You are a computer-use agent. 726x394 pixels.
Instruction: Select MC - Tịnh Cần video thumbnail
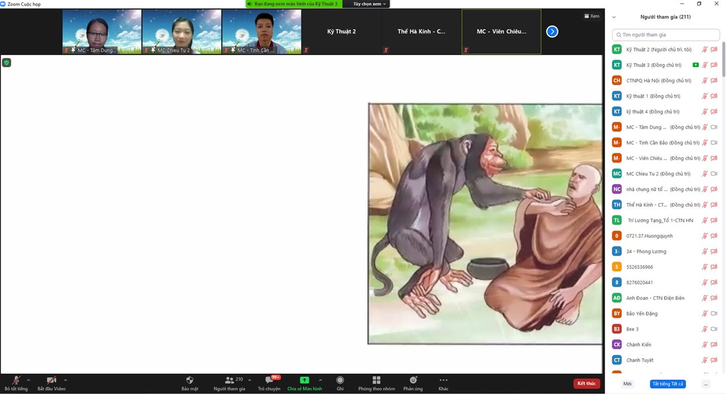[261, 32]
